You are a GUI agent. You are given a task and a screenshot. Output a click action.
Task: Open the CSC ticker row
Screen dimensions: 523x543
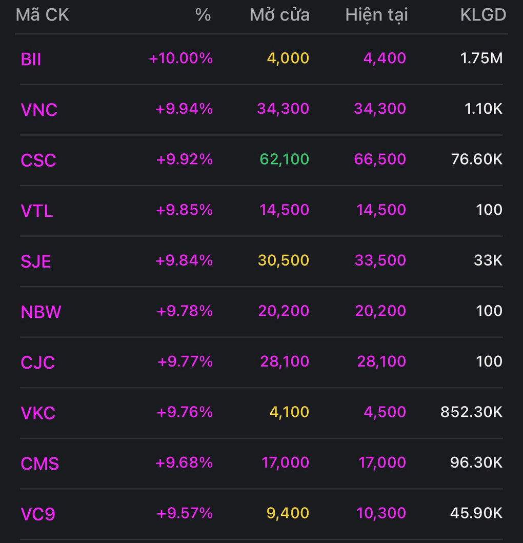pyautogui.click(x=38, y=160)
